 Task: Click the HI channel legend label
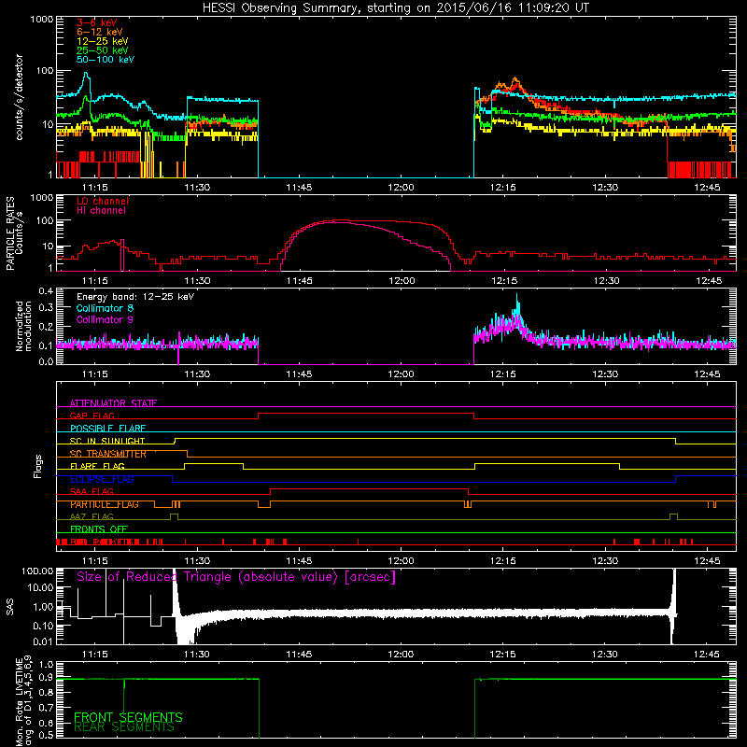101,211
